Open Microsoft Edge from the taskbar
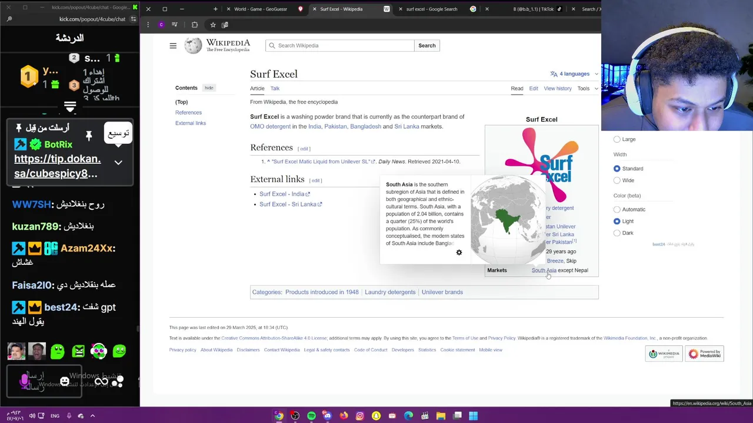 pos(408,415)
